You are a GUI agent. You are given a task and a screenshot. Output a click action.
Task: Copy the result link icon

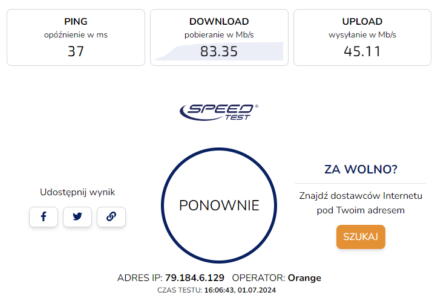point(111,217)
